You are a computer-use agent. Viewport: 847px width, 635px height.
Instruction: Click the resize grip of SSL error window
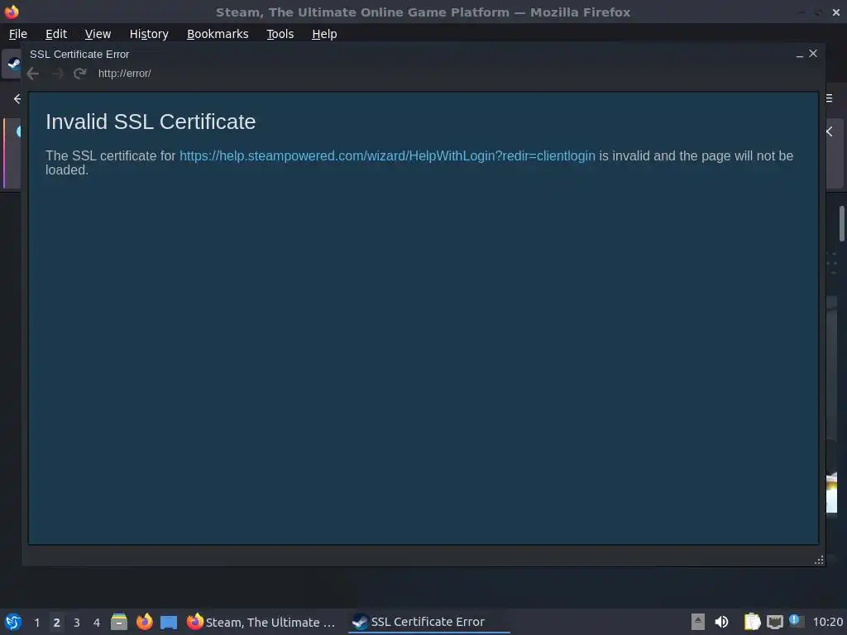(819, 560)
